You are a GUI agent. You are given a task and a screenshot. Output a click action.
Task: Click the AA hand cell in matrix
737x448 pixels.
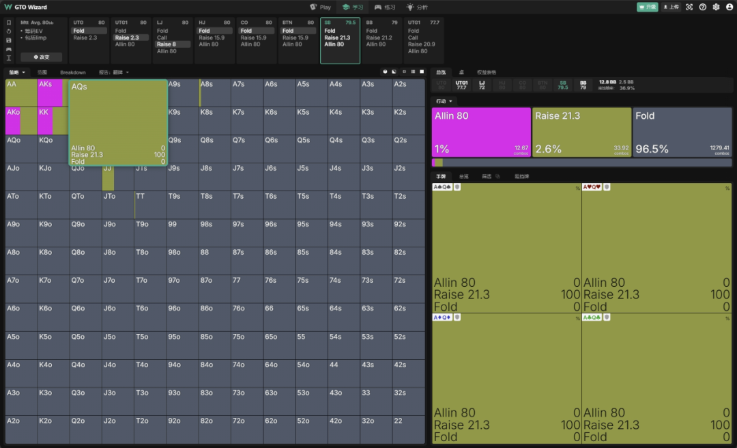click(21, 93)
